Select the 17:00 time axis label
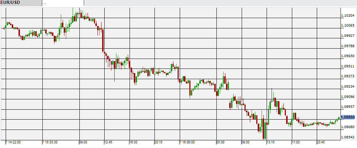This screenshot has width=357, height=148. 296,142
